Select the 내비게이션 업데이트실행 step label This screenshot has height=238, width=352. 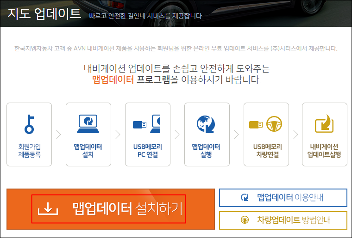[x=324, y=151]
